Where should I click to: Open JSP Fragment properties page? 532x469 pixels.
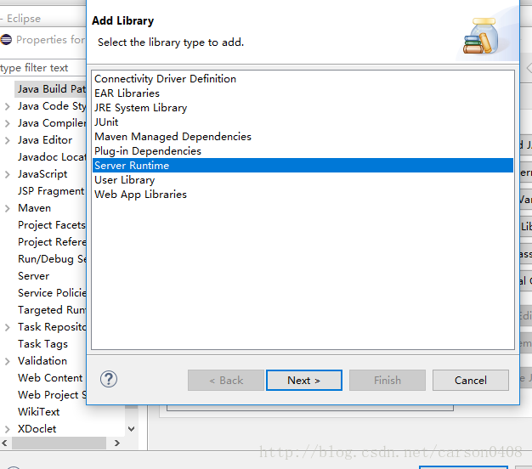click(52, 191)
